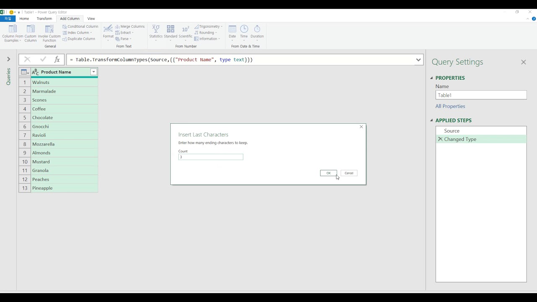Screen dimensions: 537x302
Task: Switch to the Transform ribbon tab
Action: tap(44, 18)
